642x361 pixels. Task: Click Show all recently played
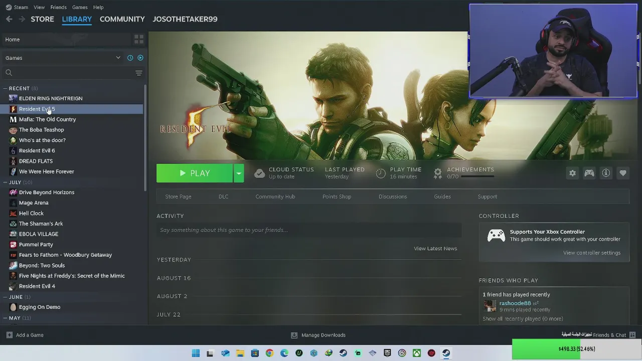tap(523, 319)
